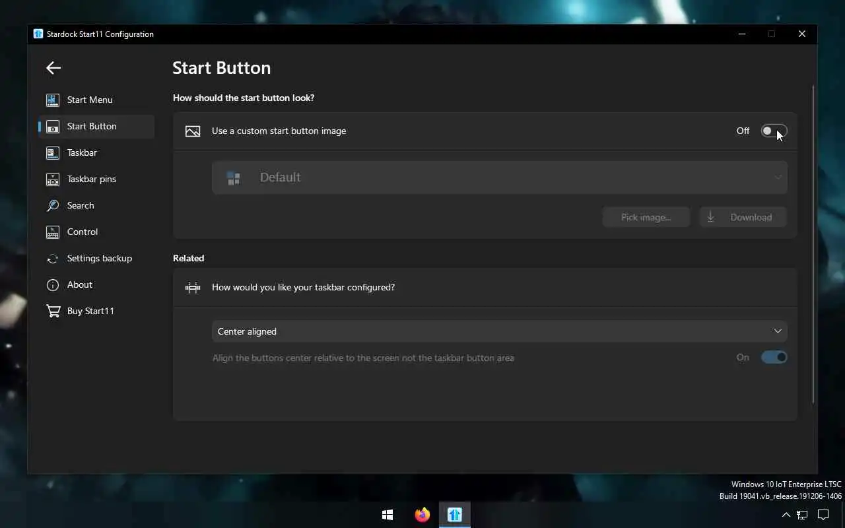The image size is (845, 528).
Task: Select the Start Button page label
Action: coord(92,126)
